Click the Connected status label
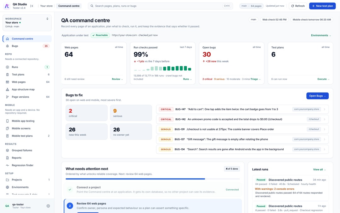Image resolution: width=340 pixels, height=213 pixels. [232, 190]
